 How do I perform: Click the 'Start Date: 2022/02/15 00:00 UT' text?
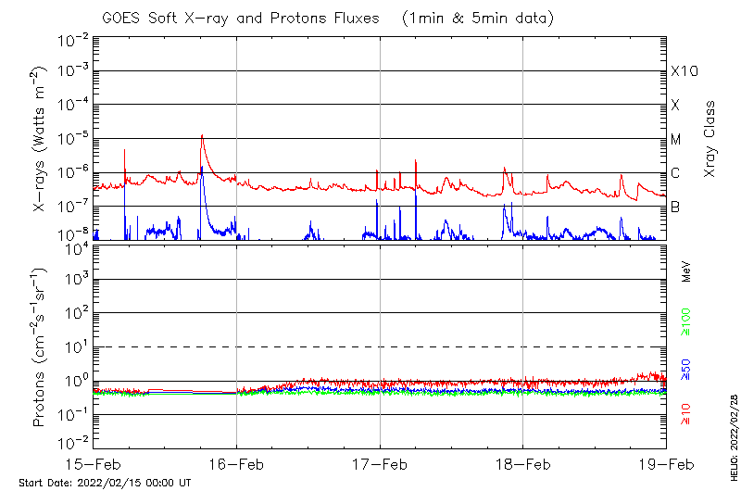tap(105, 483)
